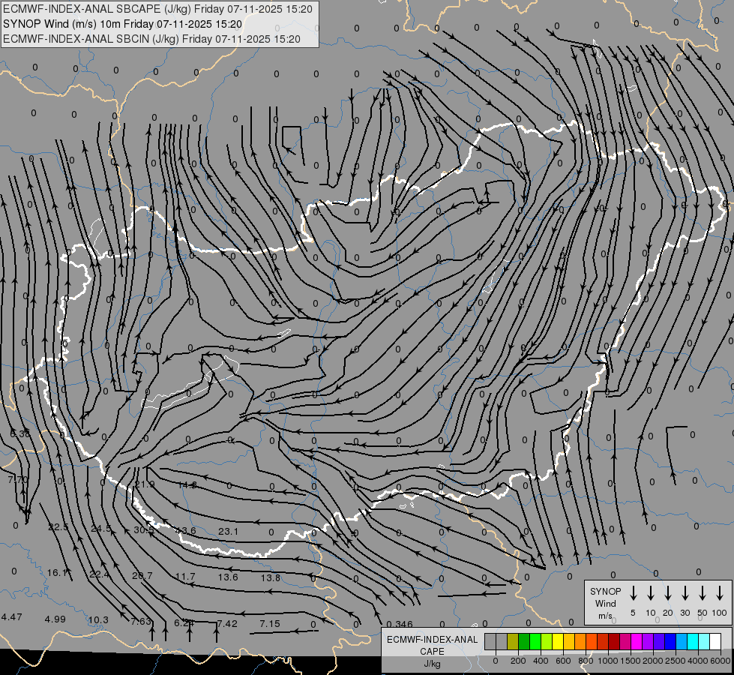Click the ECMWF-INDEX-ANAL legend title
This screenshot has width=734, height=675.
tap(432, 640)
